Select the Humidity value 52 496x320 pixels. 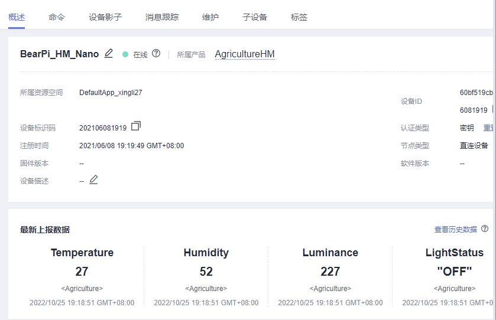coord(206,272)
